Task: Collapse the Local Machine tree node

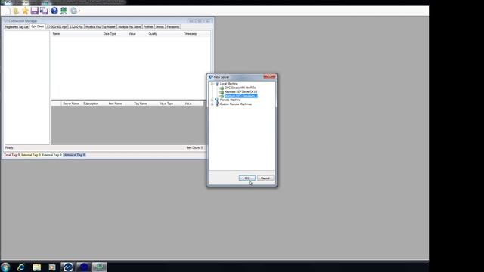Action: click(212, 84)
